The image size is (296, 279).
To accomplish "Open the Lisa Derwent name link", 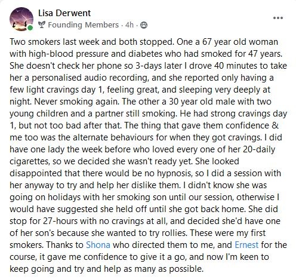I will click(x=64, y=13).
